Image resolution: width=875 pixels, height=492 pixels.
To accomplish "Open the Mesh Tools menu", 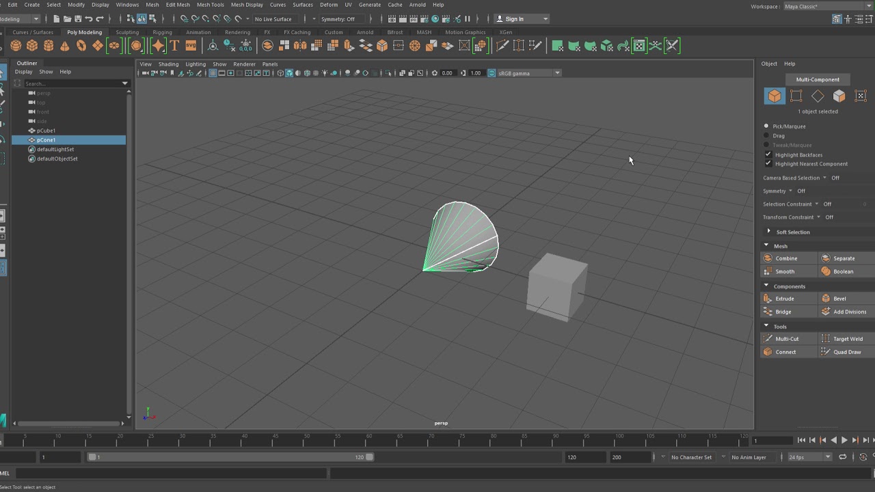I will pos(210,5).
